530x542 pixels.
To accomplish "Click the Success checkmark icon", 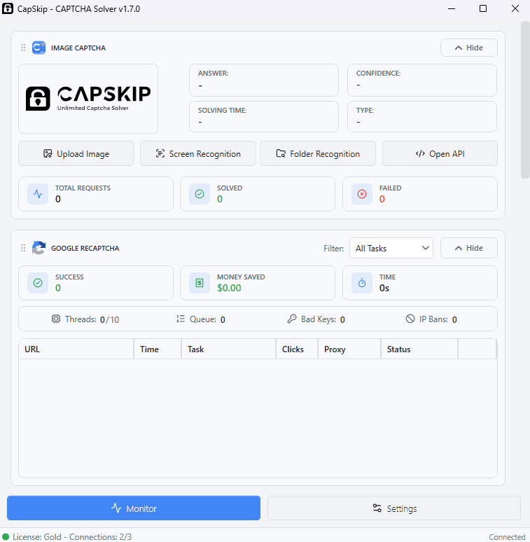I will click(38, 283).
